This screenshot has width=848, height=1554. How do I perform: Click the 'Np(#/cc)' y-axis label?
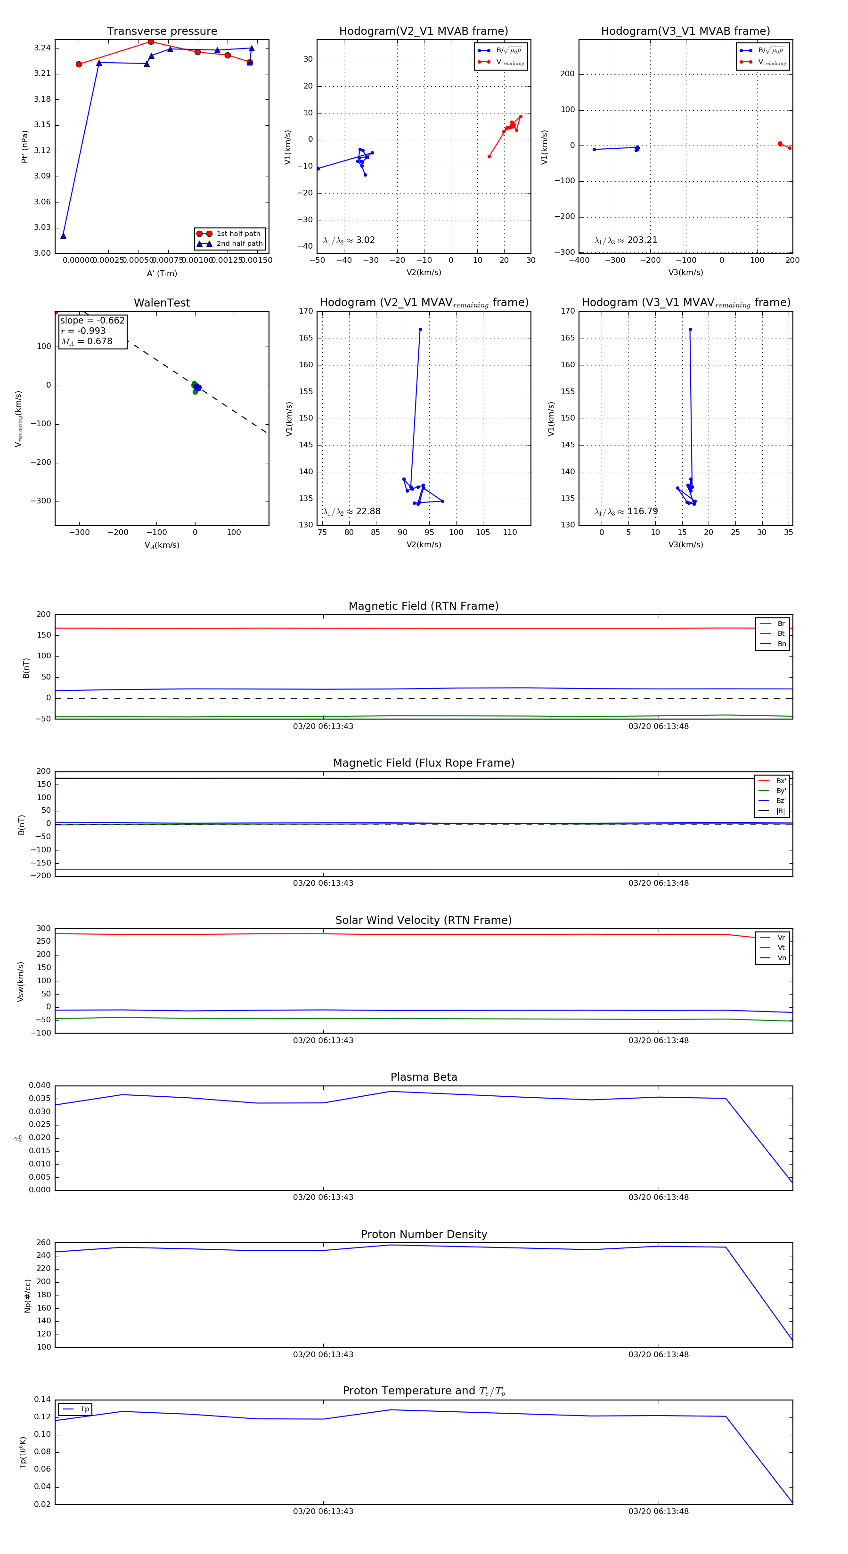coord(27,1295)
